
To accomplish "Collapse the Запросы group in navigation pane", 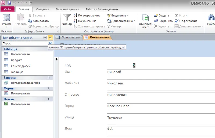I will click(x=49, y=78).
